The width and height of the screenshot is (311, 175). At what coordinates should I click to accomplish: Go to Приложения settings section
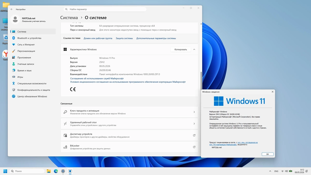point(33,58)
